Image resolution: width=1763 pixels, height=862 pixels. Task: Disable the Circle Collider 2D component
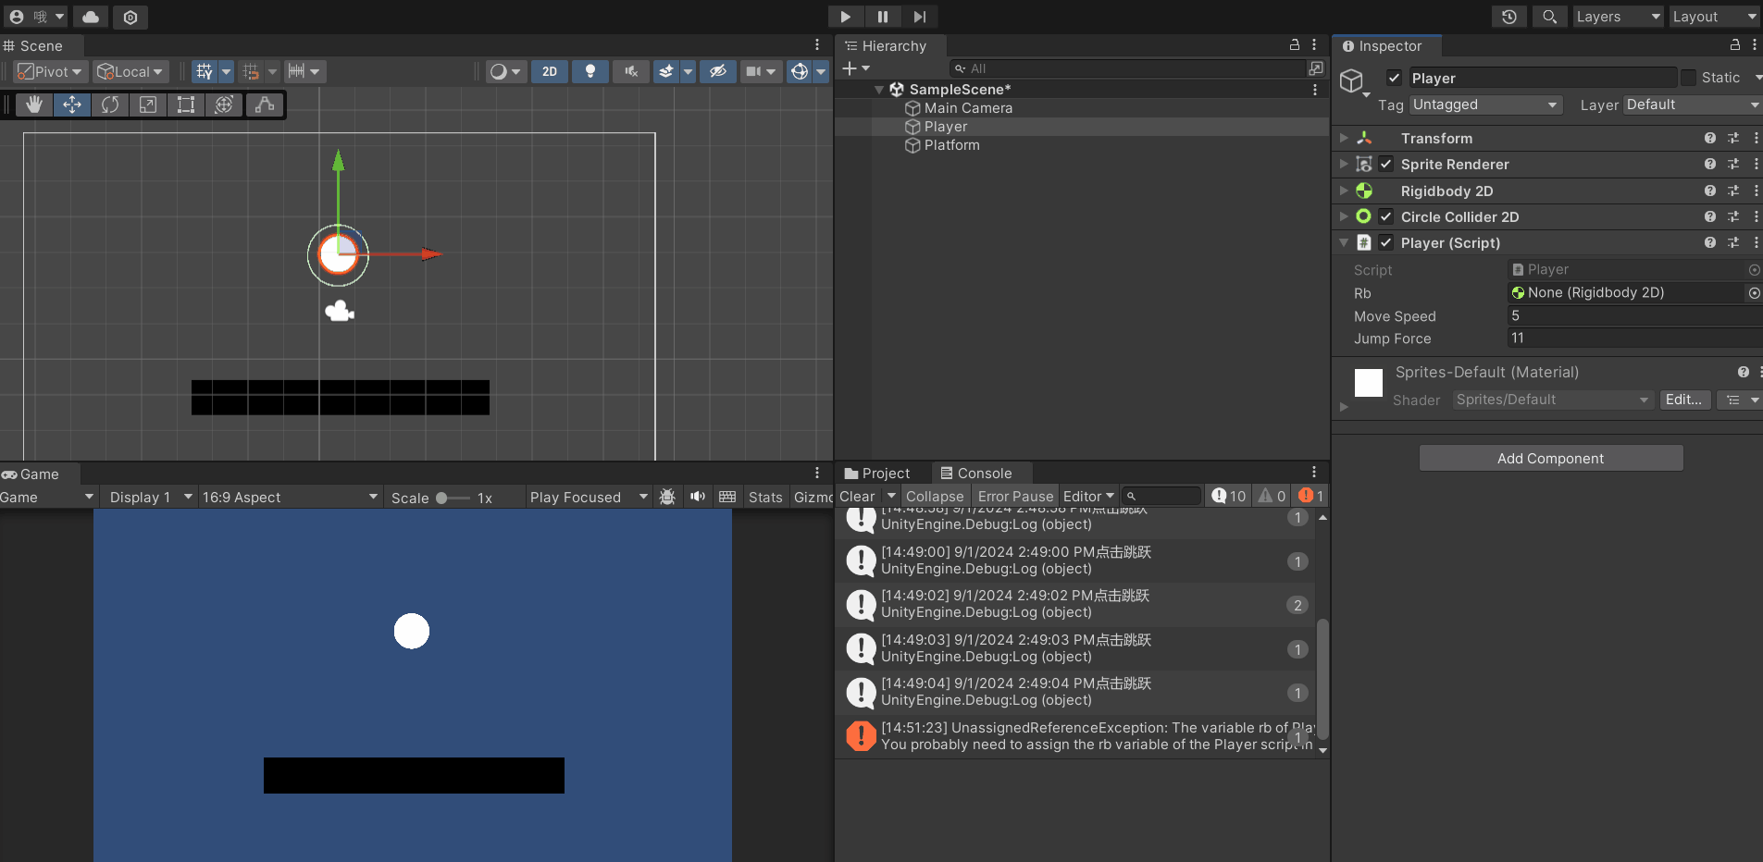[x=1386, y=216]
